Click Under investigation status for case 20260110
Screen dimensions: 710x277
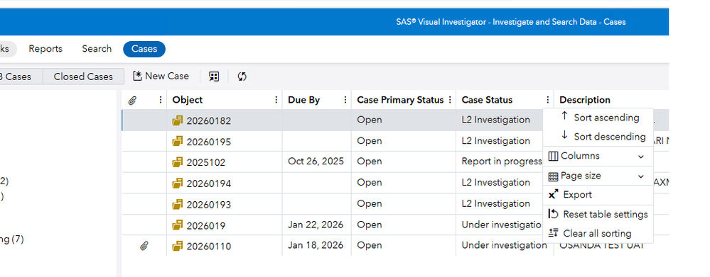[504, 245]
